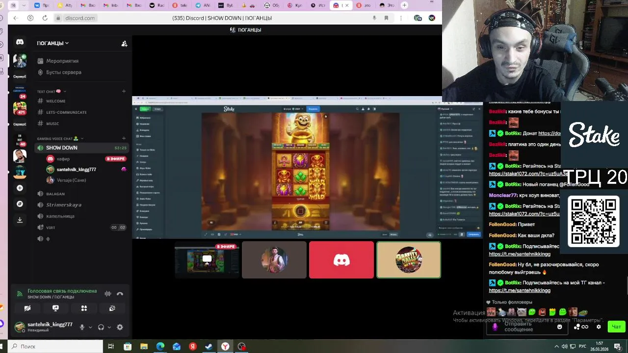This screenshot has height=353, width=628.
Task: Select the highlighted beige avatar participant tile
Action: (409, 260)
